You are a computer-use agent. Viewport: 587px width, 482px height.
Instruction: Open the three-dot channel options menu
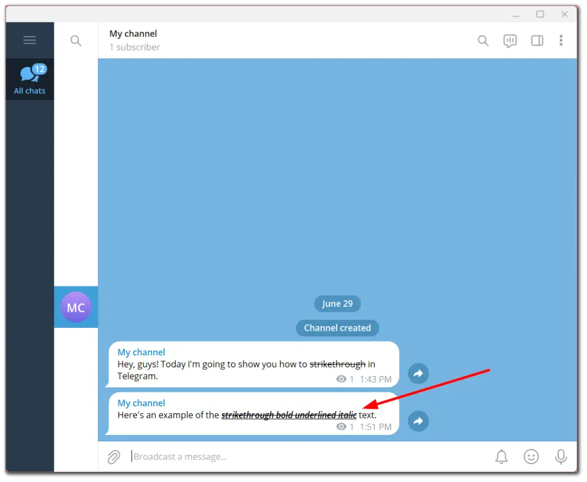tap(561, 40)
